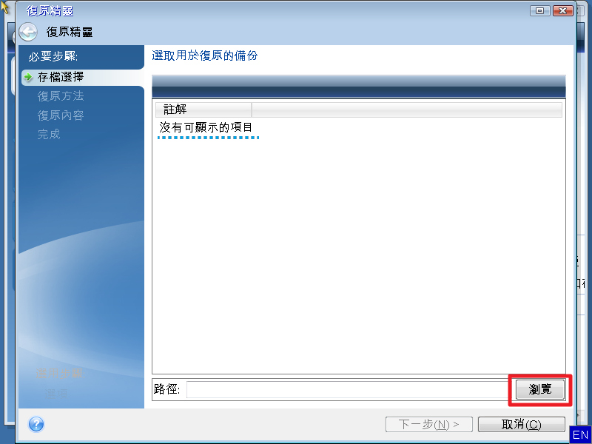
Task: Click inside the 路徑 input field
Action: [347, 389]
